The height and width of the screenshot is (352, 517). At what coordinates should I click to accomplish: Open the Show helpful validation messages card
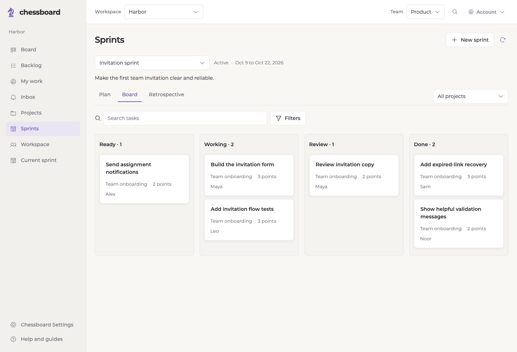[459, 224]
